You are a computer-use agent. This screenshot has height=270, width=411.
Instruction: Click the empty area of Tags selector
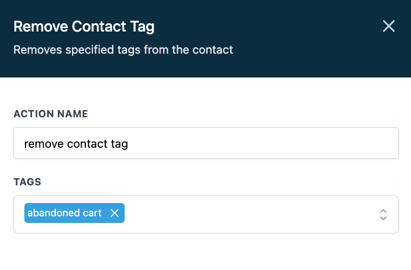249,214
